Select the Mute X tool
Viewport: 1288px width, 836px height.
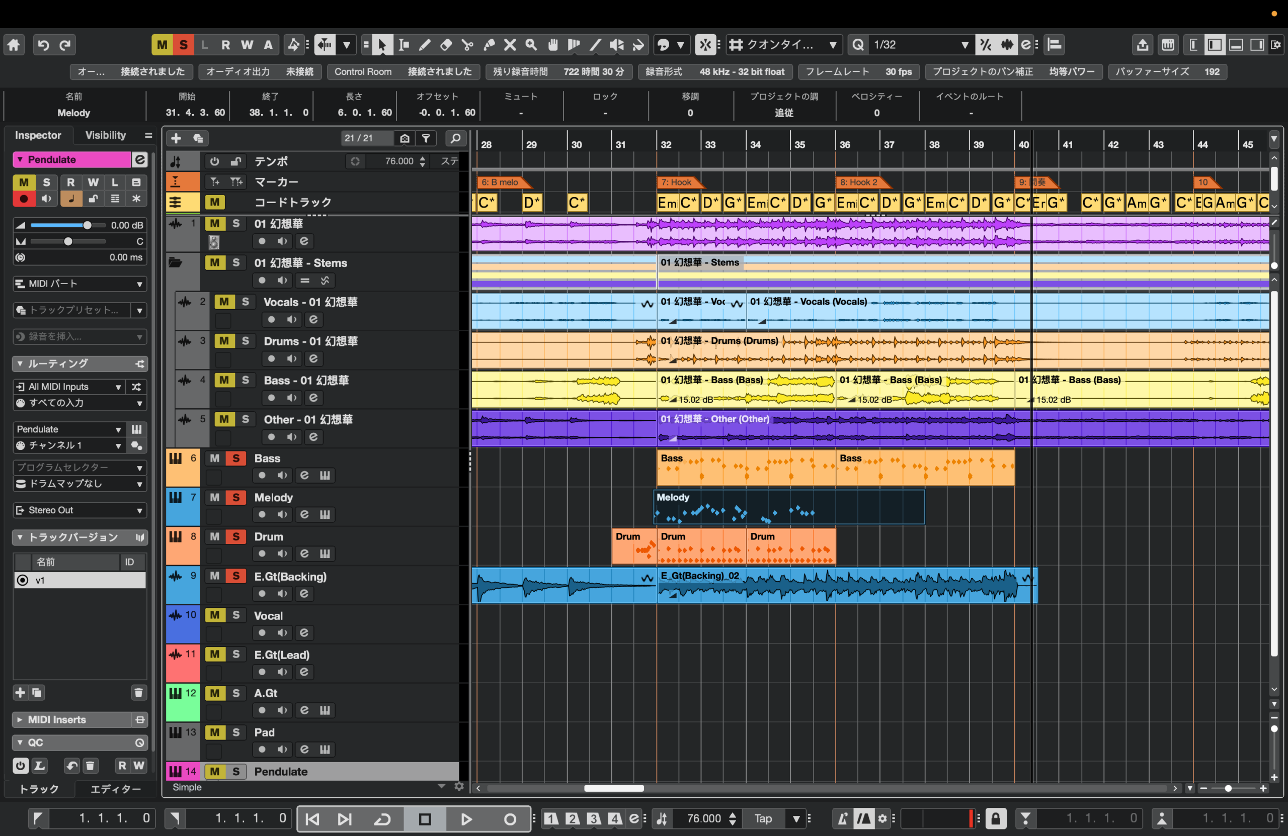tap(510, 45)
